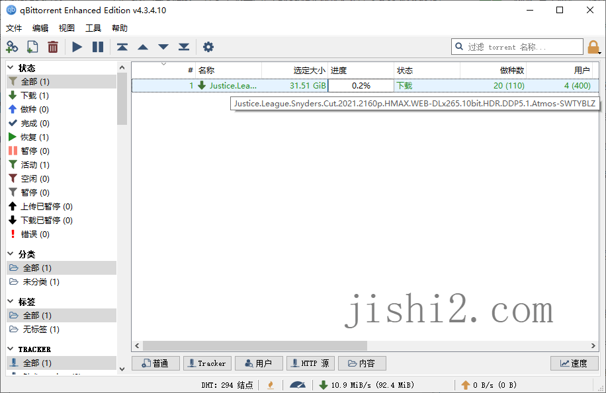
Task: Focus the torrent name filter field
Action: [x=517, y=47]
